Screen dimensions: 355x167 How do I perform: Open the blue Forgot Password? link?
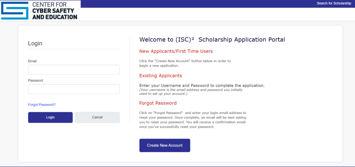point(42,105)
